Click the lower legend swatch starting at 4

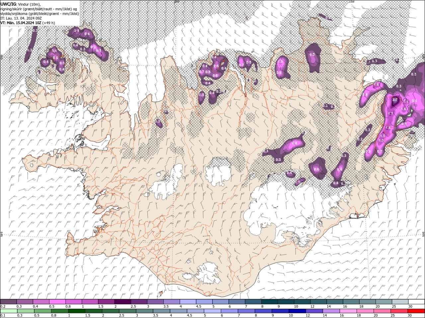click(x=178, y=311)
